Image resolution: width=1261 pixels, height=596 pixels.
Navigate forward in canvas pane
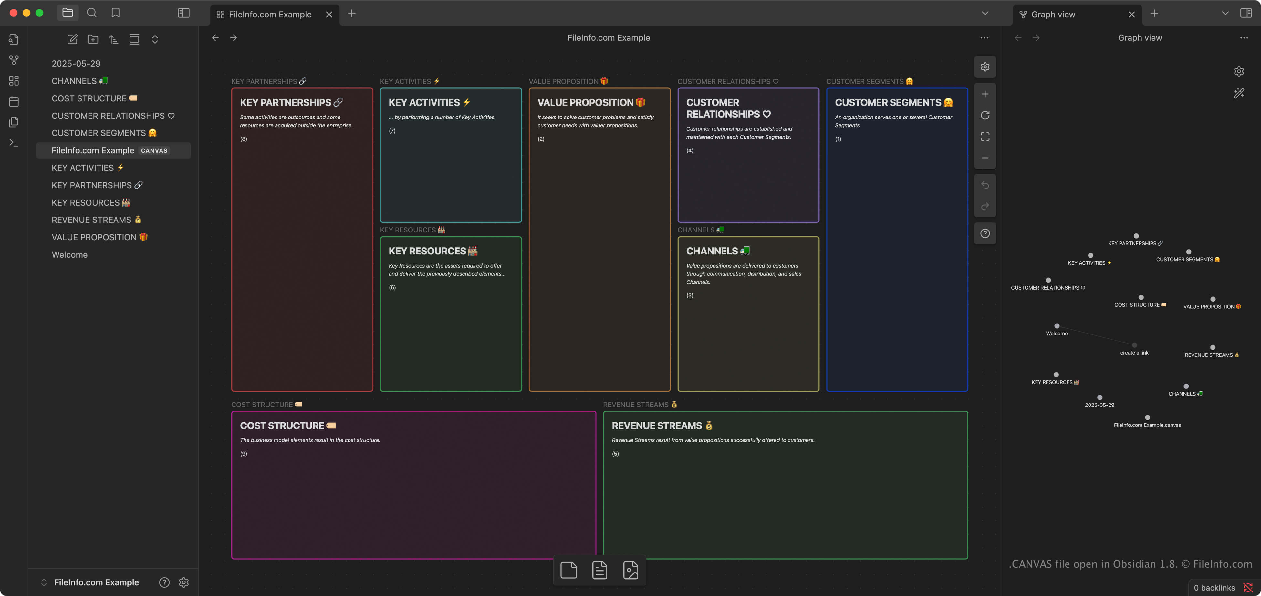(234, 38)
